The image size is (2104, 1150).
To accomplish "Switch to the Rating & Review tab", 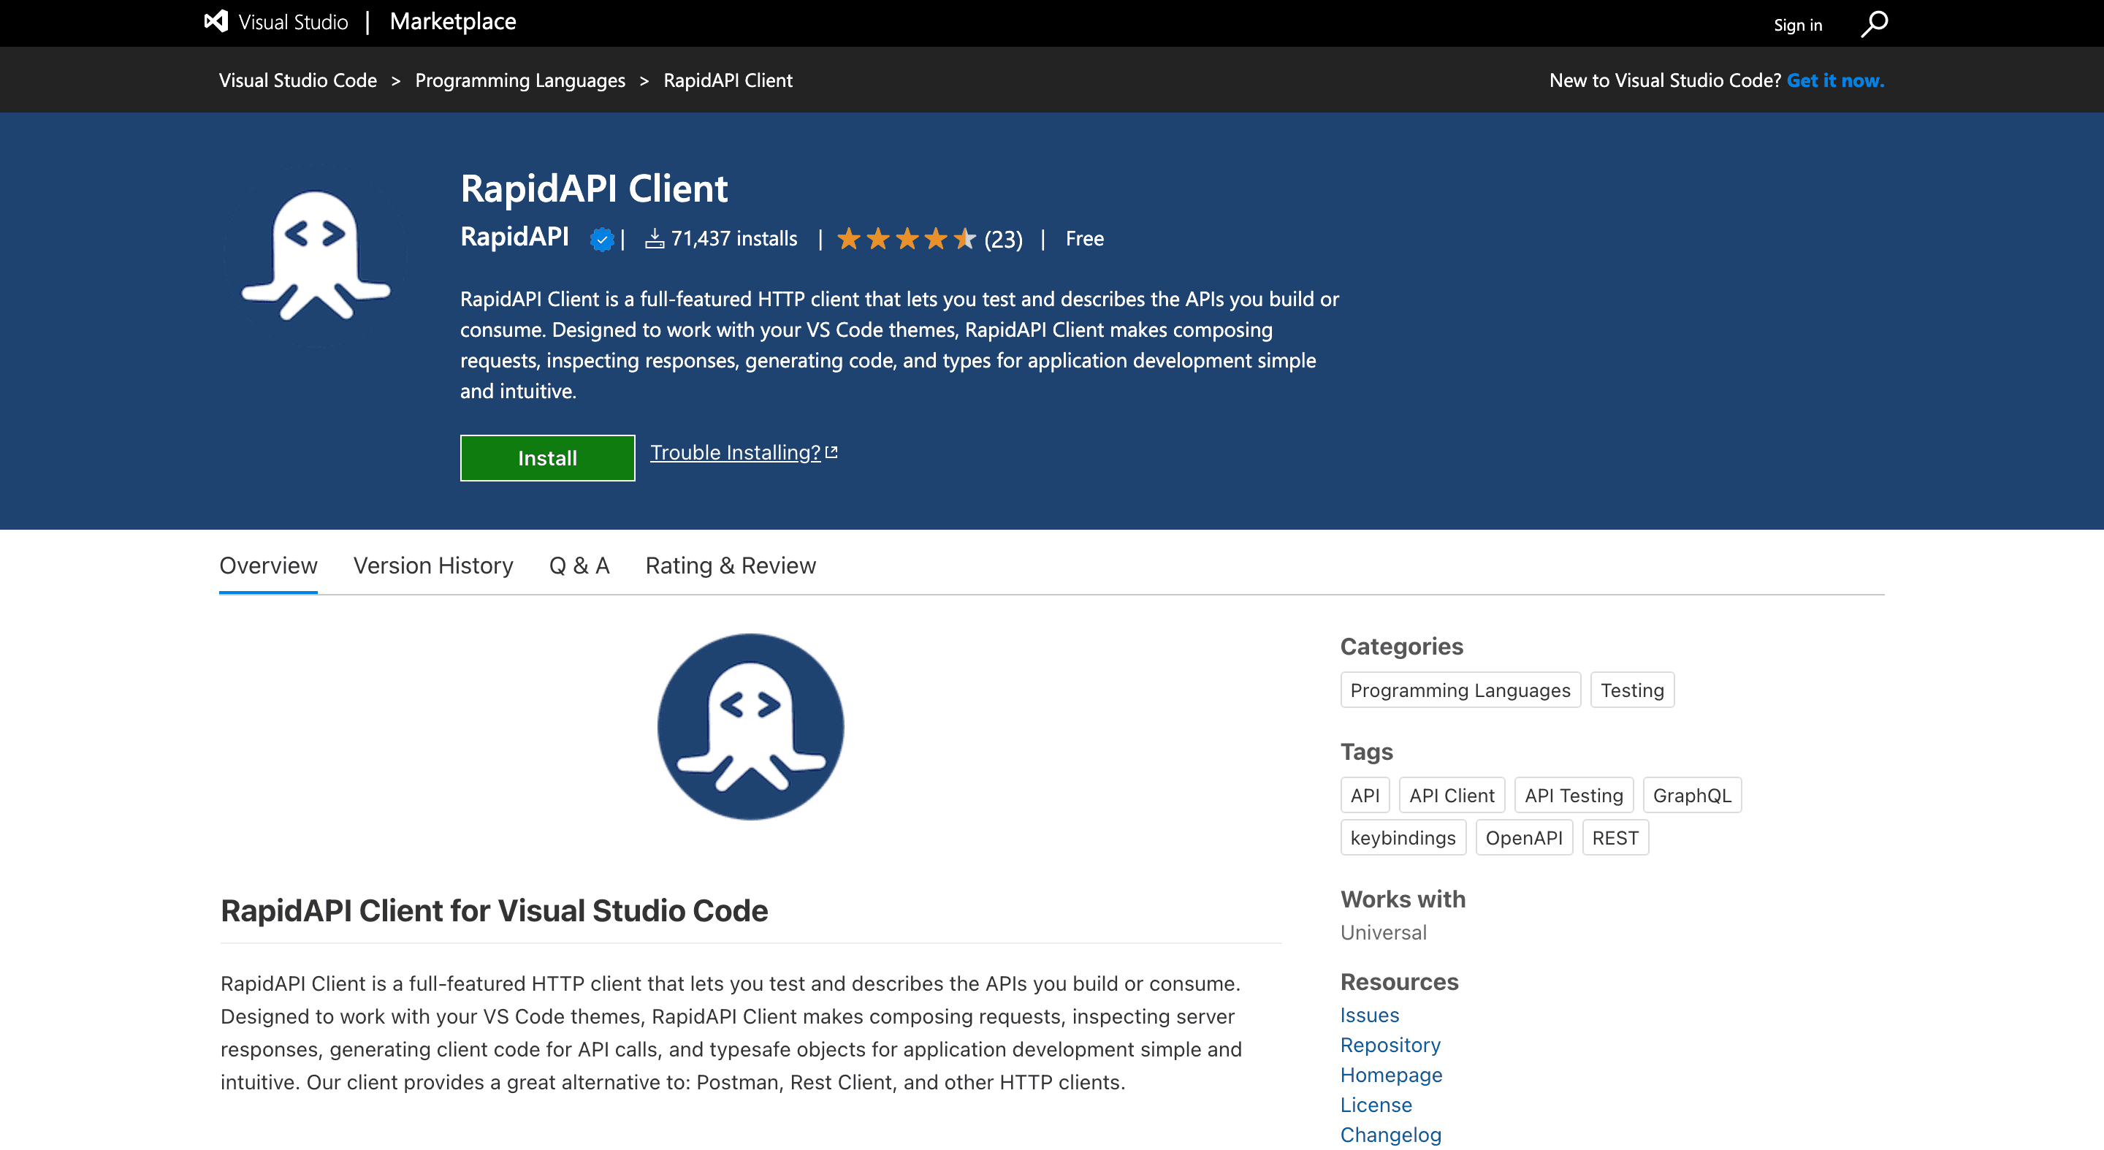I will (x=731, y=566).
